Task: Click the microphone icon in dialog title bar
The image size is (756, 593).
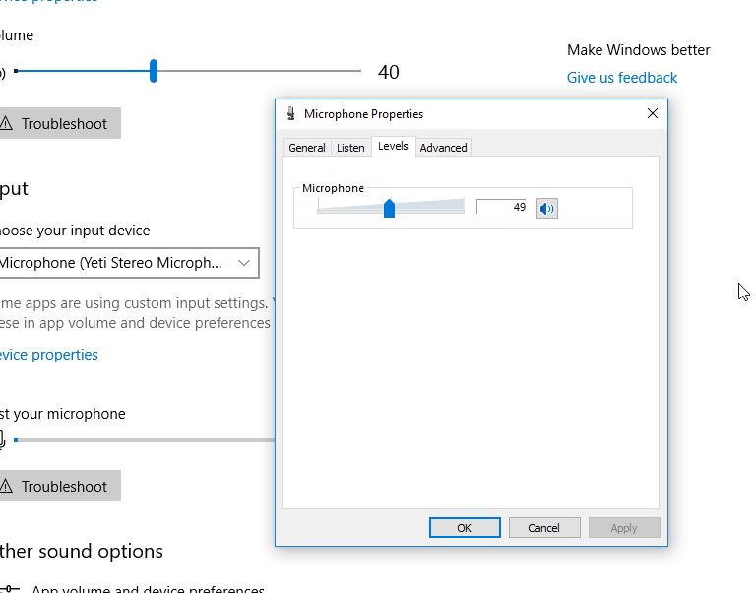Action: click(290, 114)
